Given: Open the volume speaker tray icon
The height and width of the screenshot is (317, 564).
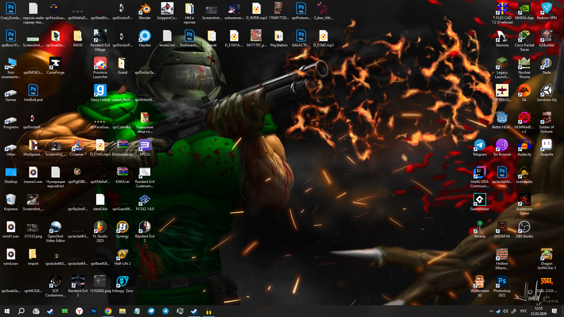Looking at the screenshot, I should (505, 311).
